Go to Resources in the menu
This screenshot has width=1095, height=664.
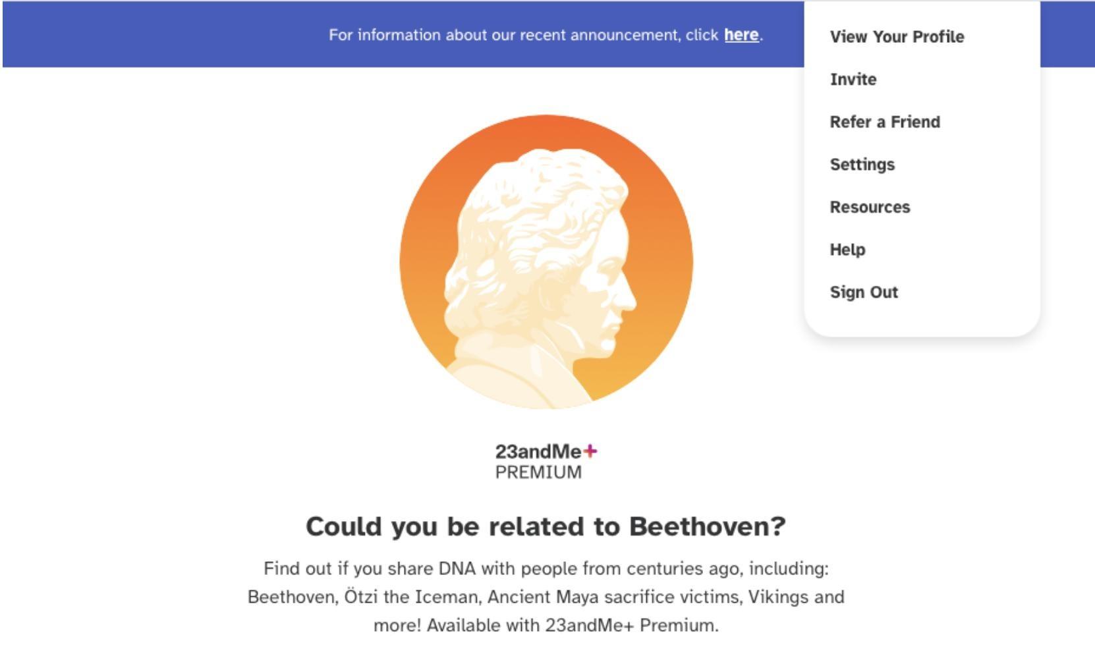click(x=870, y=207)
